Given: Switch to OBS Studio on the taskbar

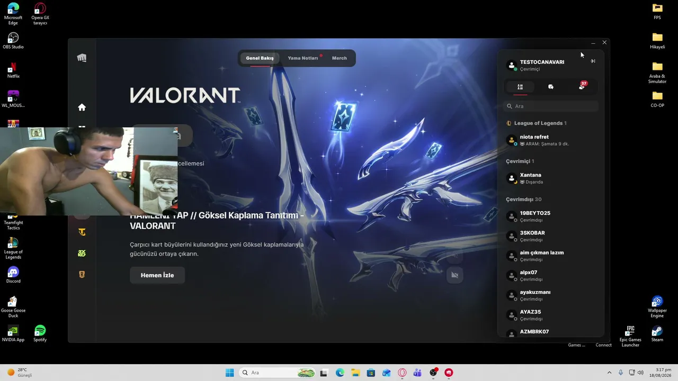Looking at the screenshot, I should tap(433, 373).
